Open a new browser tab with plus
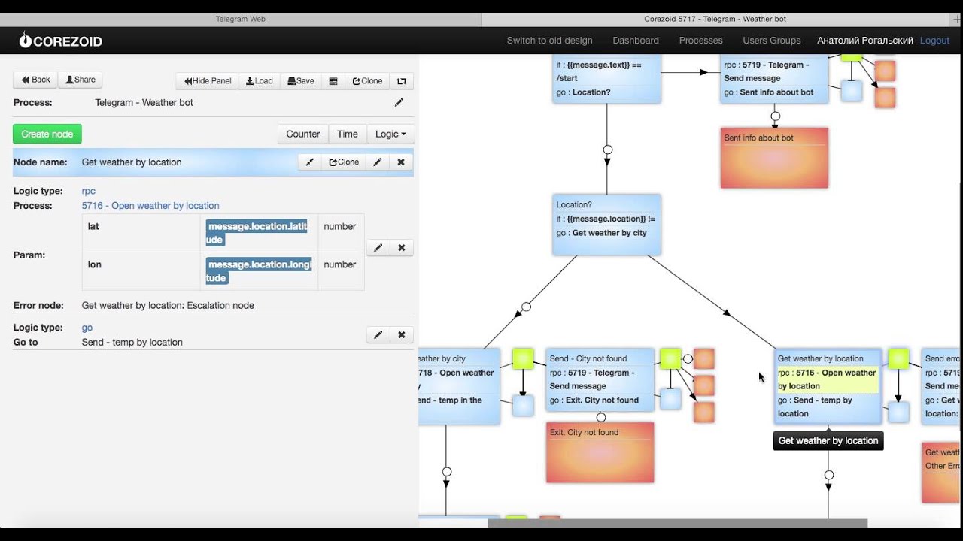 [x=956, y=19]
